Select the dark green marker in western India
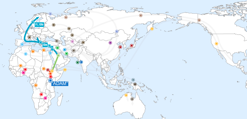Viewport: 247px width, 119px height. [x=77, y=62]
